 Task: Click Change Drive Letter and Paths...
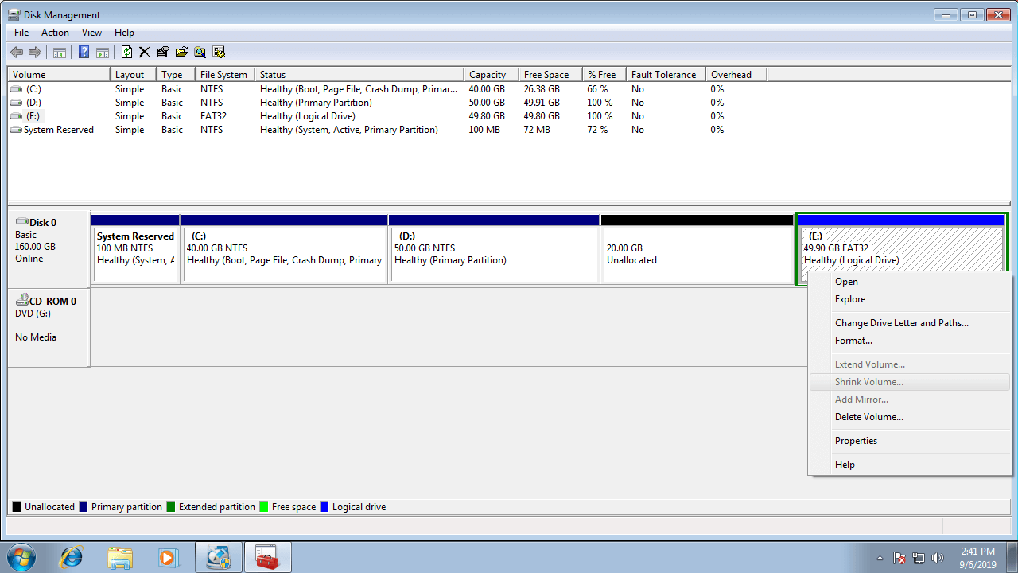[x=901, y=323]
